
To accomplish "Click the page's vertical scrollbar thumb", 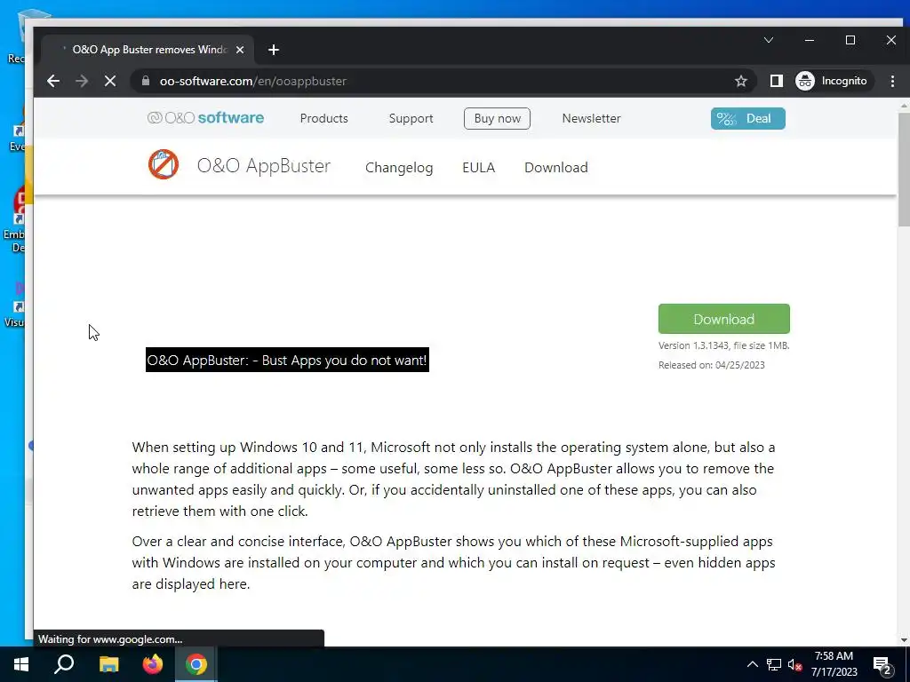I will coord(904,170).
